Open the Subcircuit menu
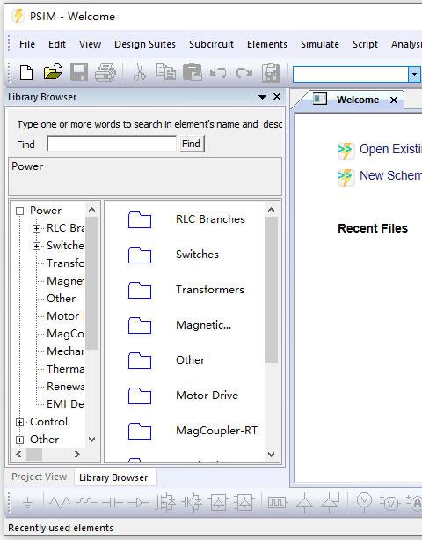 tap(211, 44)
